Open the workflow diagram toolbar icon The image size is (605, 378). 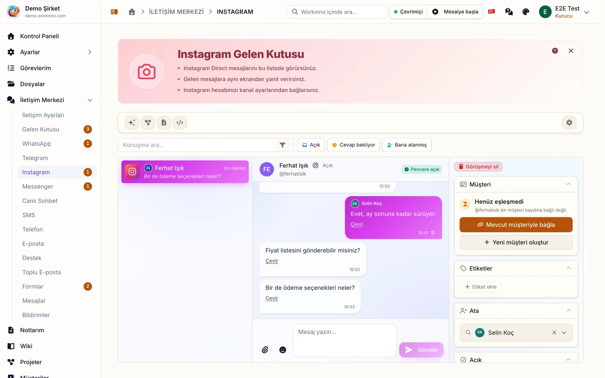148,122
